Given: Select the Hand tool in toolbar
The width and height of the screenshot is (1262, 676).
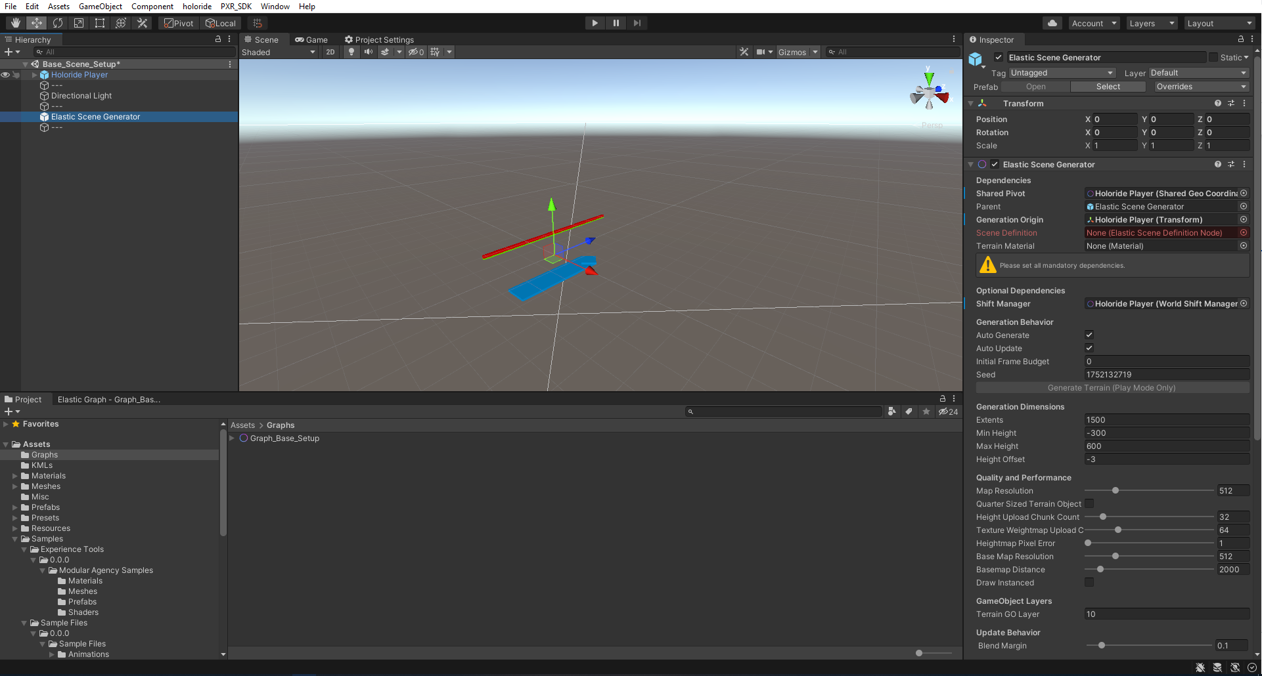Looking at the screenshot, I should pyautogui.click(x=15, y=23).
